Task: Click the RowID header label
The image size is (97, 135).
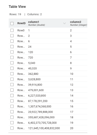Action: pyautogui.click(x=21, y=23)
